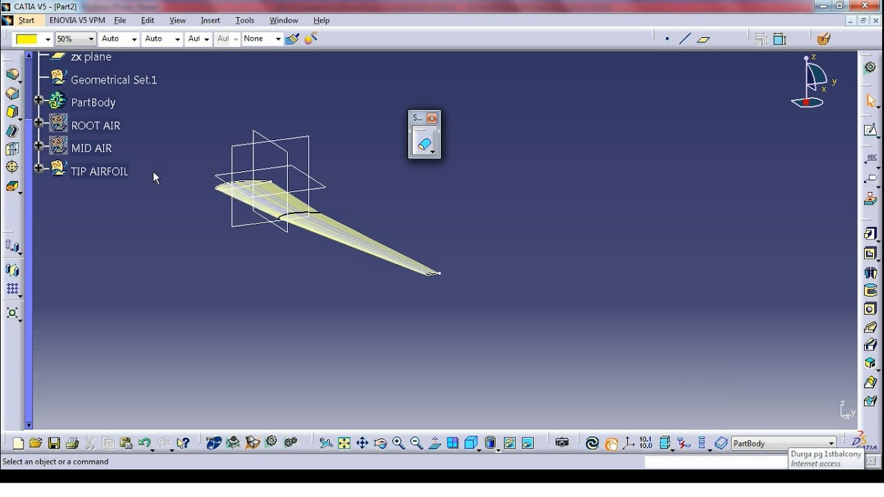Click the compass at top right of viewport
Screen dimensions: 884x497
click(x=814, y=81)
